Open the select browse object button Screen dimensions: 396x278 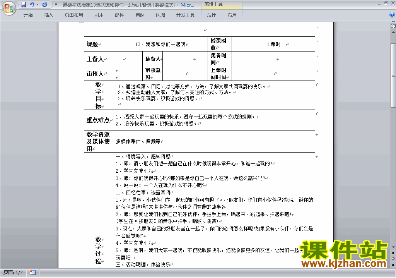pos(393,259)
